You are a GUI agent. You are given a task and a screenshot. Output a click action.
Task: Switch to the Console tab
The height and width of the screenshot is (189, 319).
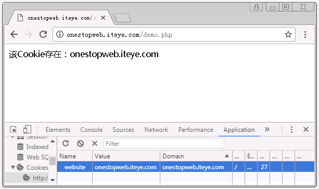click(92, 130)
